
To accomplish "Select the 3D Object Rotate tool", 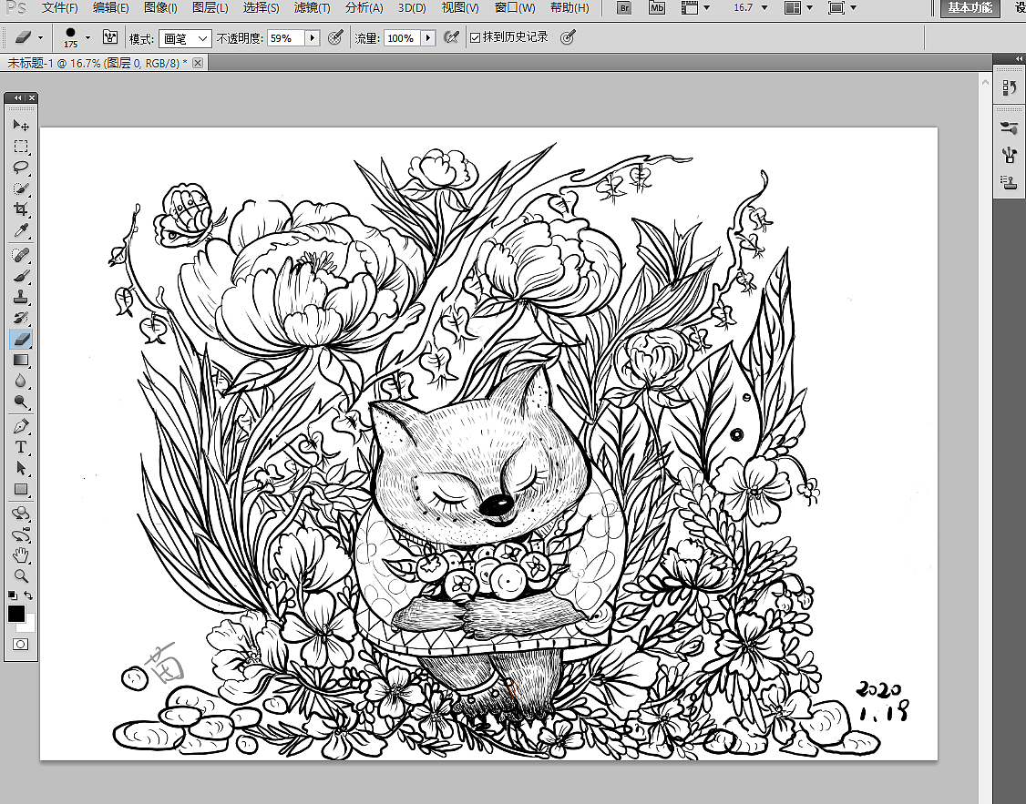I will [21, 514].
